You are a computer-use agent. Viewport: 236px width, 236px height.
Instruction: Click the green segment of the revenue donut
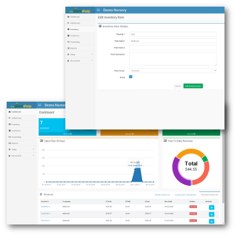point(205,159)
